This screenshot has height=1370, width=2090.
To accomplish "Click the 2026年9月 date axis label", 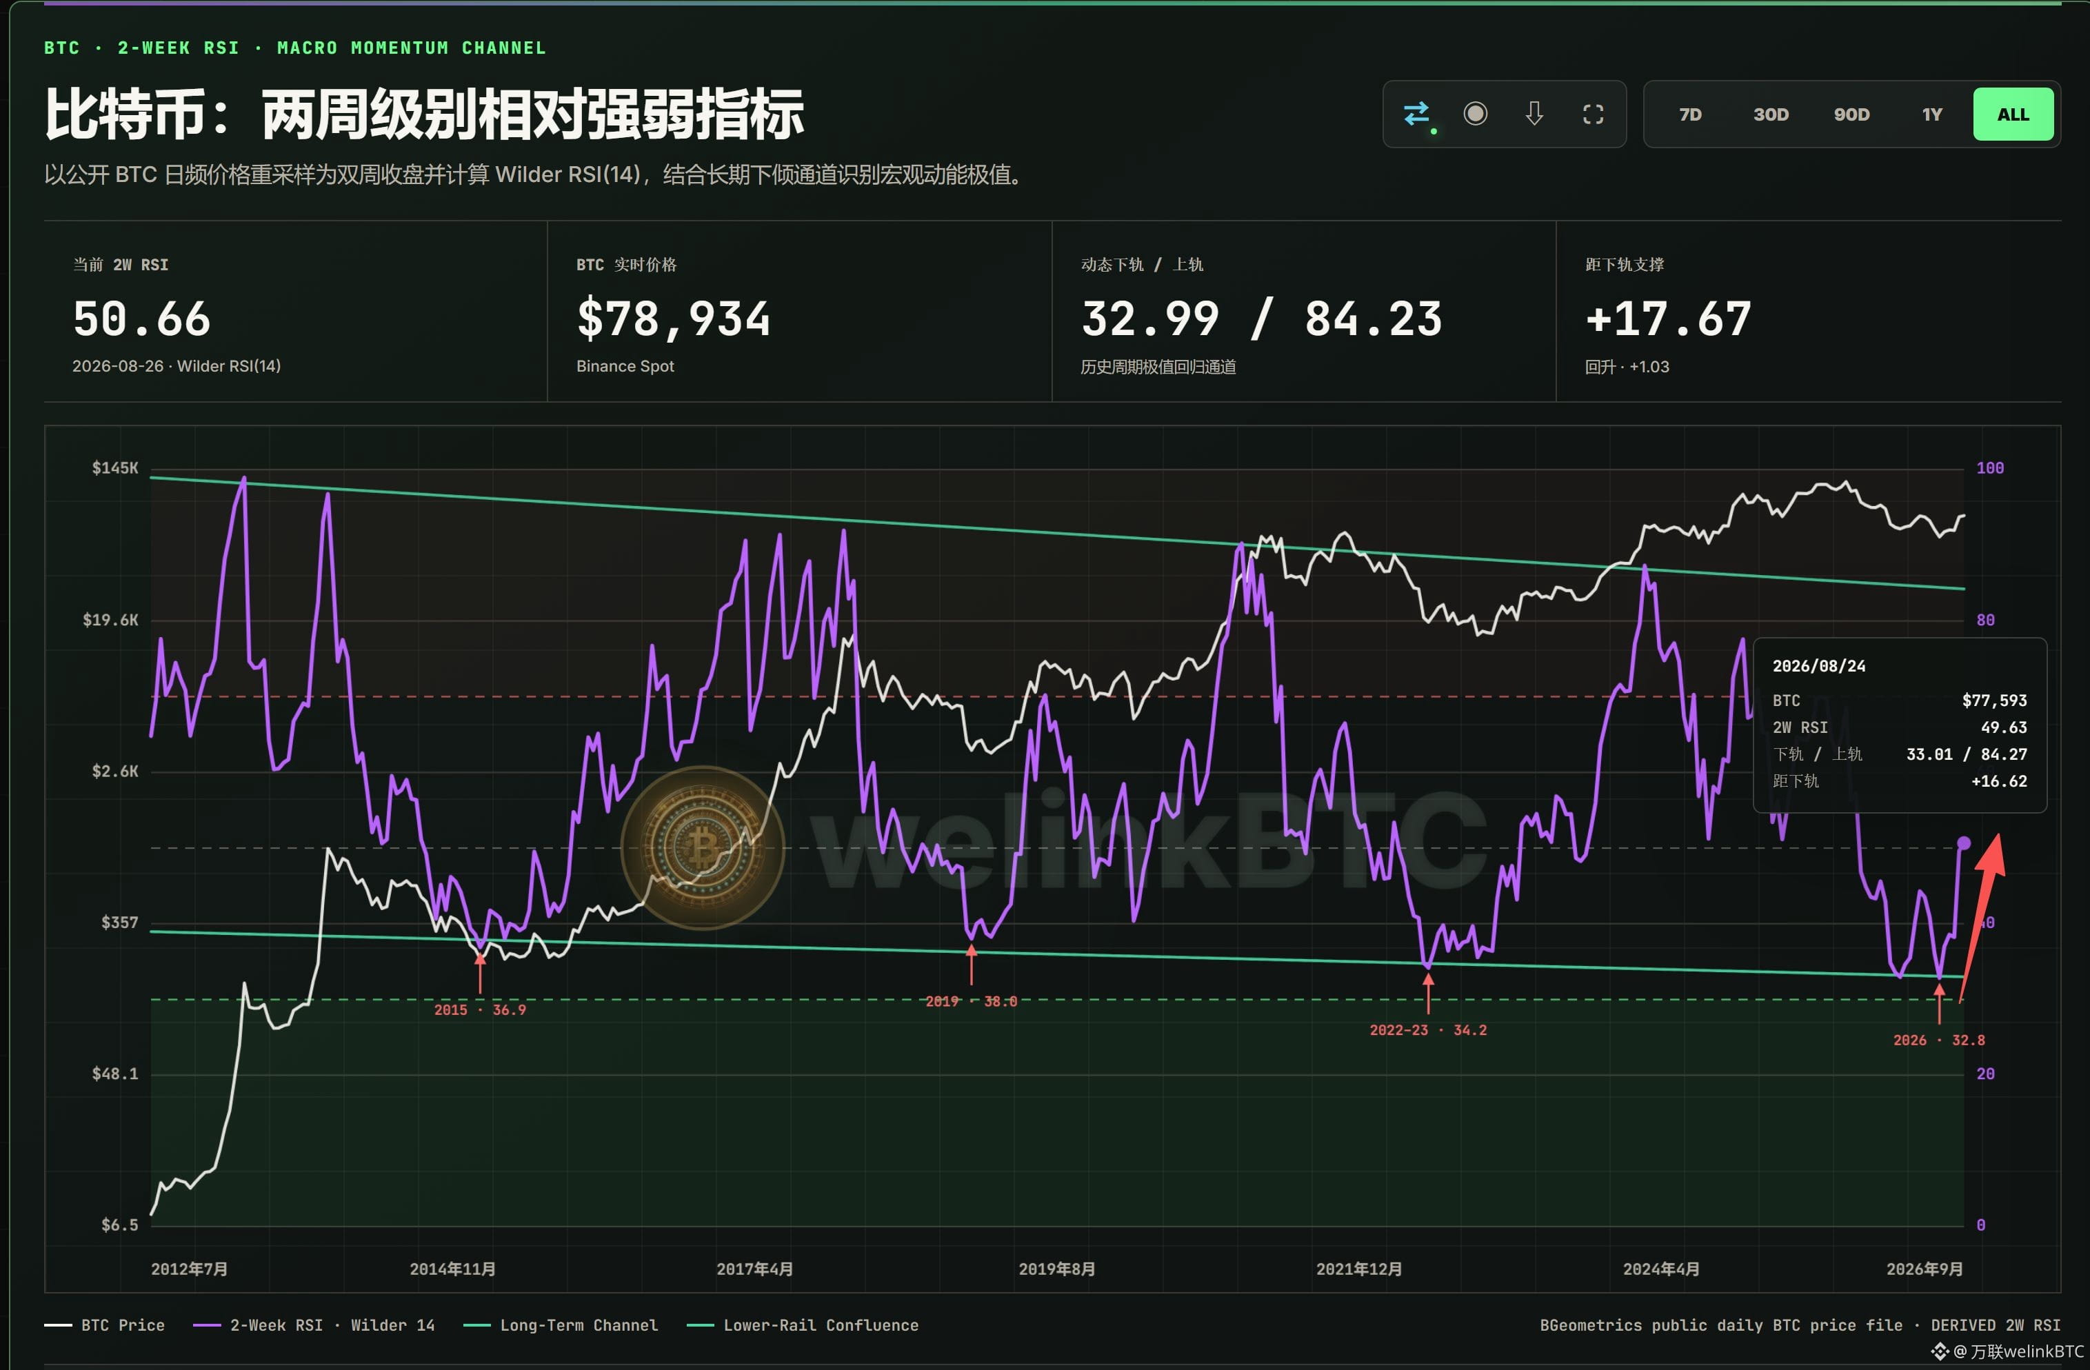I will pos(1924,1270).
